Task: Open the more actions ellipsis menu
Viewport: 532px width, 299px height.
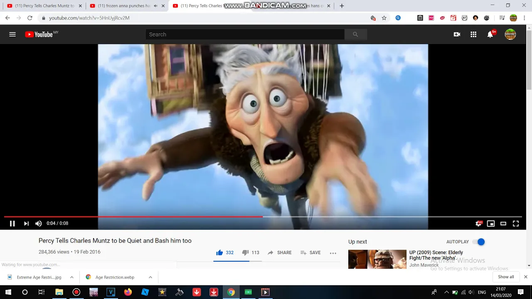Action: pyautogui.click(x=333, y=253)
